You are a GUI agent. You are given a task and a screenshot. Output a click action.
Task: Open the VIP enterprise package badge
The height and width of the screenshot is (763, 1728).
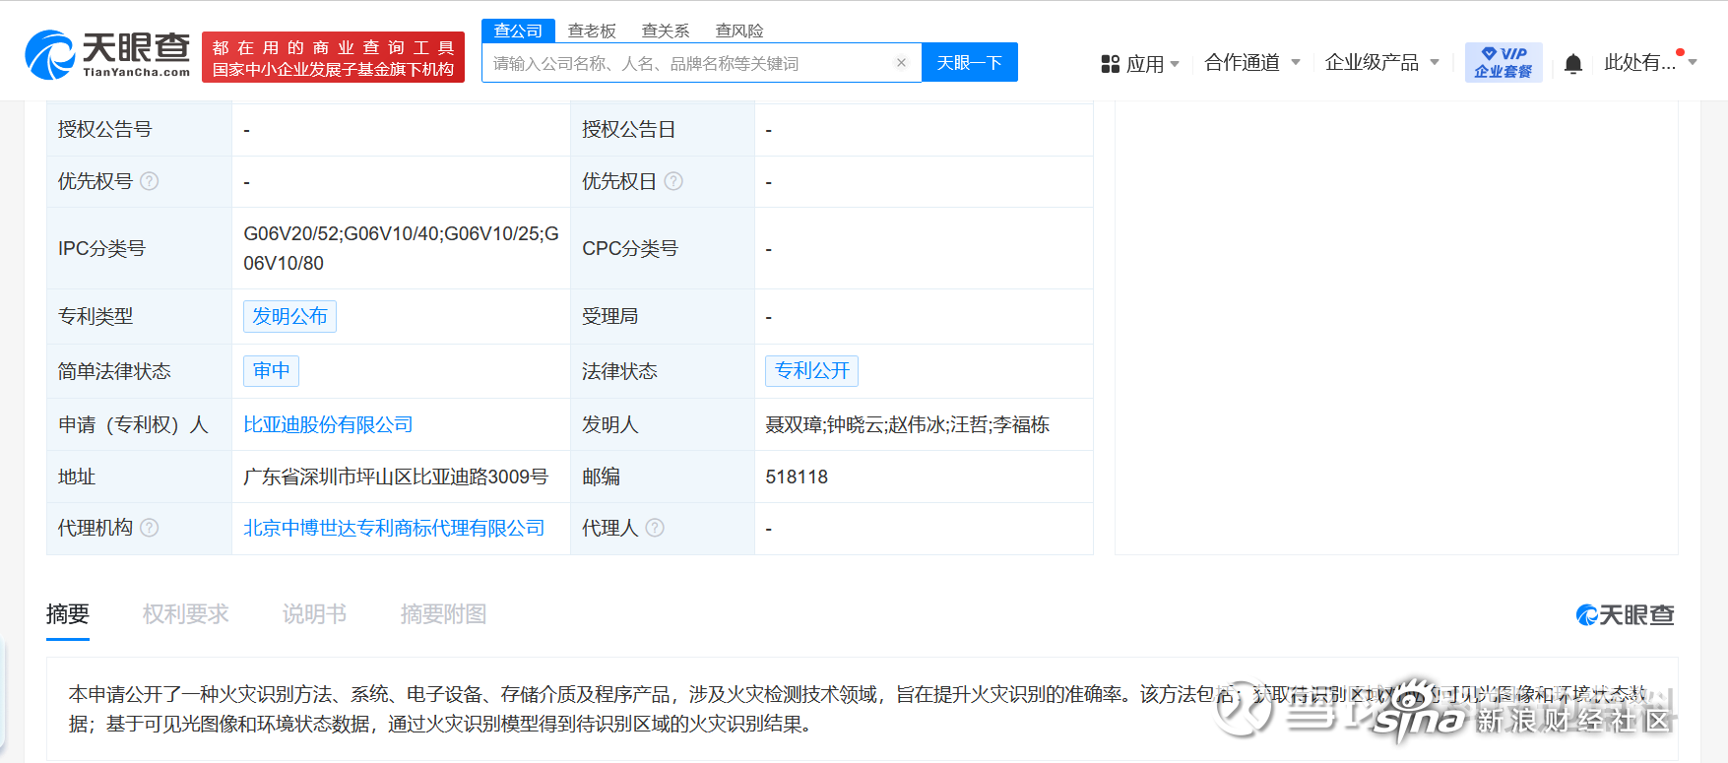pyautogui.click(x=1504, y=62)
